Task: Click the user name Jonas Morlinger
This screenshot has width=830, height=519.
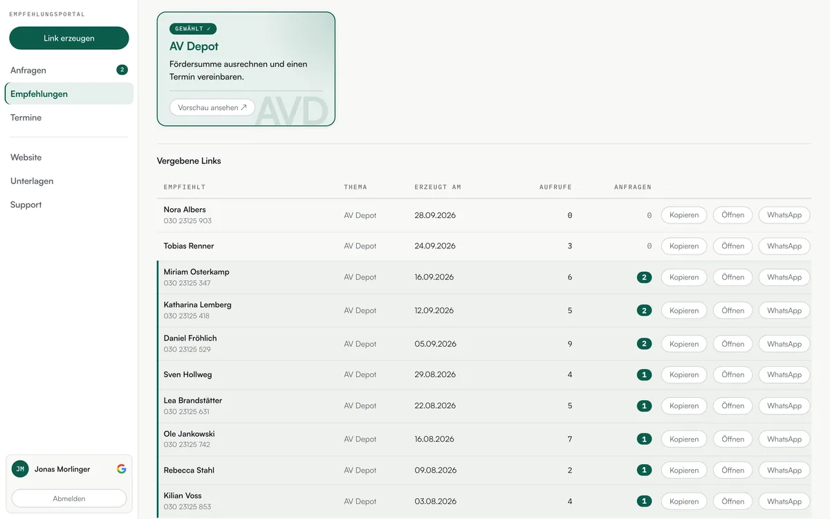Action: [62, 469]
